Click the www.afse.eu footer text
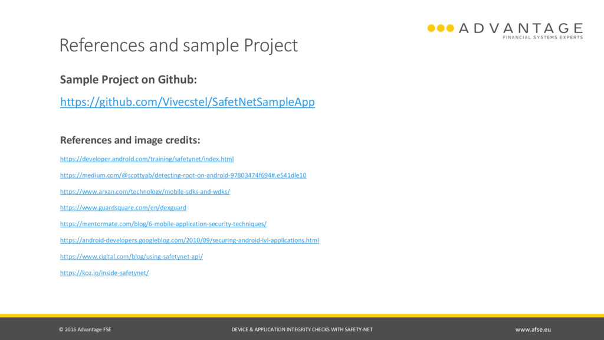 pos(533,329)
